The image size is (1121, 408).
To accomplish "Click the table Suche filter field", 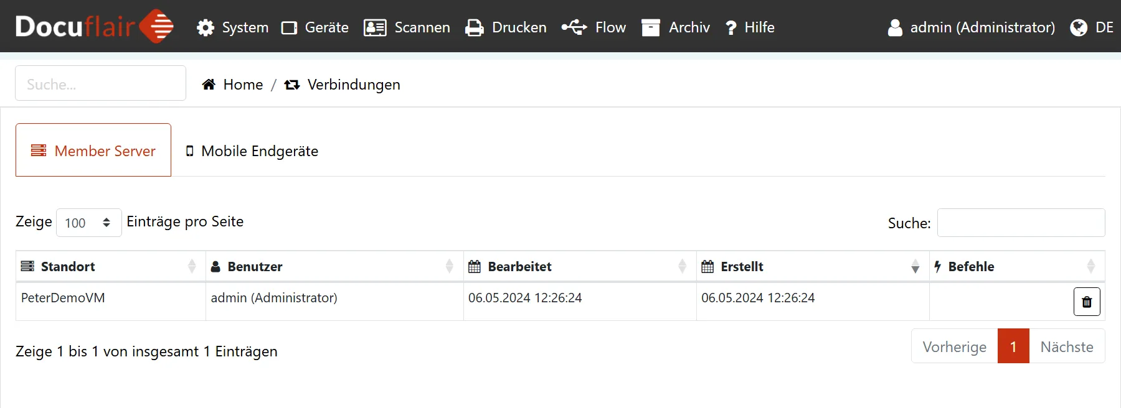I will (x=1020, y=223).
